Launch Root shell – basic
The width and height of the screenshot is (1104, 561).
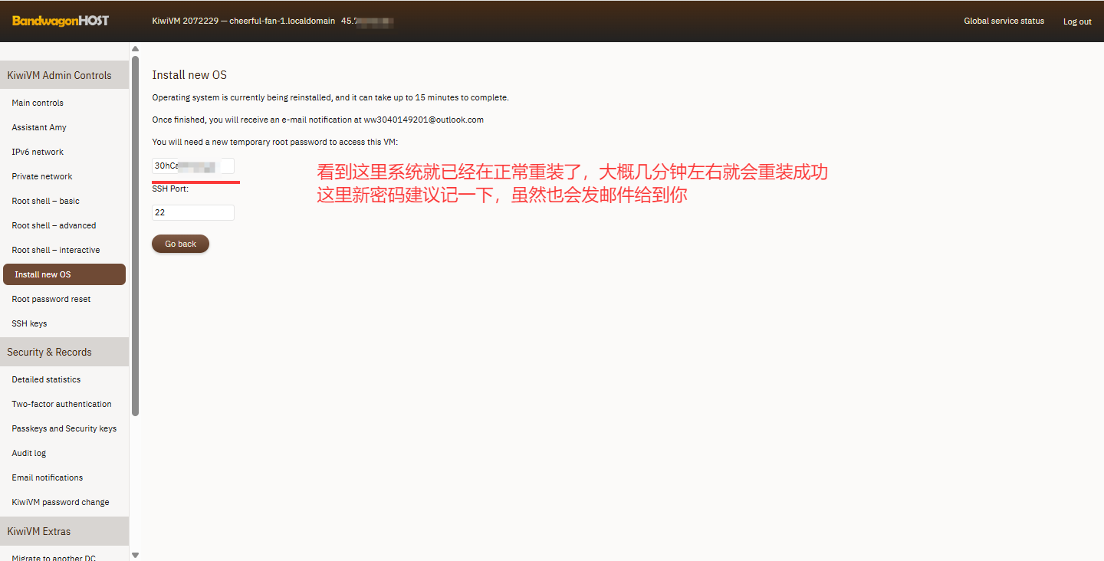[45, 201]
